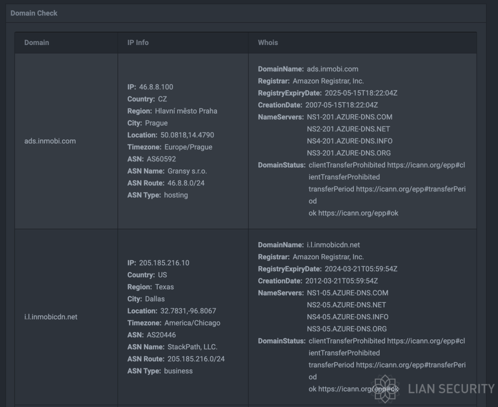Click the second row's Amazon Registrar, Inc. value
The width and height of the screenshot is (498, 407).
pos(328,257)
